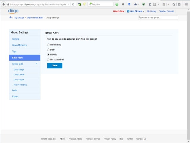Click the Save button
This screenshot has width=190, height=143.
[x=55, y=65]
